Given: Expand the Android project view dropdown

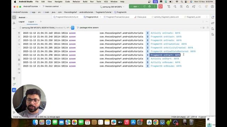Looking at the screenshot, I should coord(23,17).
